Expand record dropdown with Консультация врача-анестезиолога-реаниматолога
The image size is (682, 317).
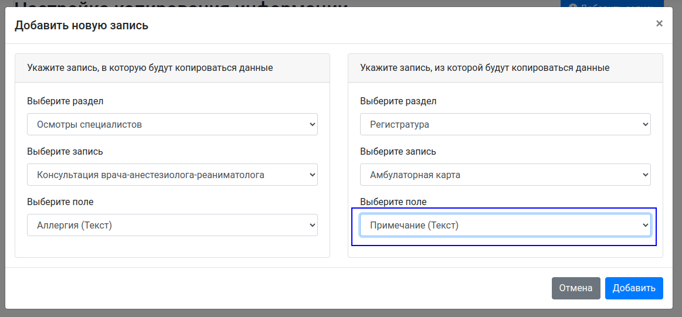[172, 175]
